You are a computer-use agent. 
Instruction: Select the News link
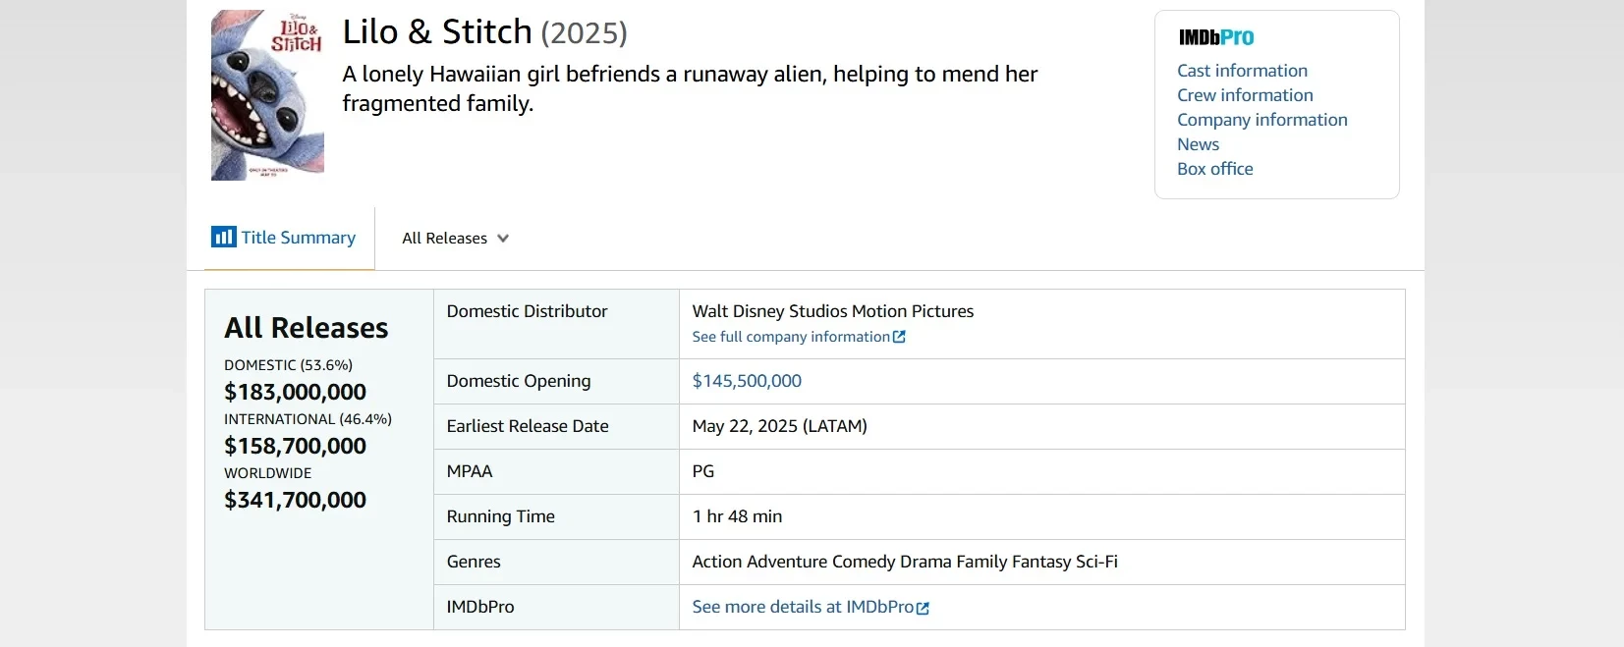(x=1198, y=144)
